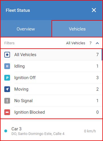
Task: Select the Ignition Off filter option
Action: (51, 78)
